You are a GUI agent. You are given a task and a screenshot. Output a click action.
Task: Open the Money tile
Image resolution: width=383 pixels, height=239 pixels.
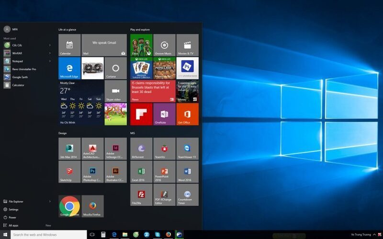187,91
